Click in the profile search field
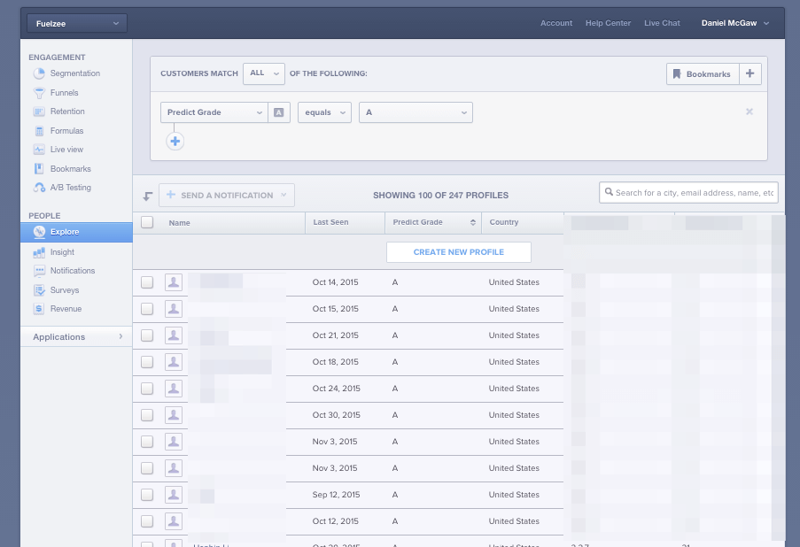The width and height of the screenshot is (800, 547). 688,193
